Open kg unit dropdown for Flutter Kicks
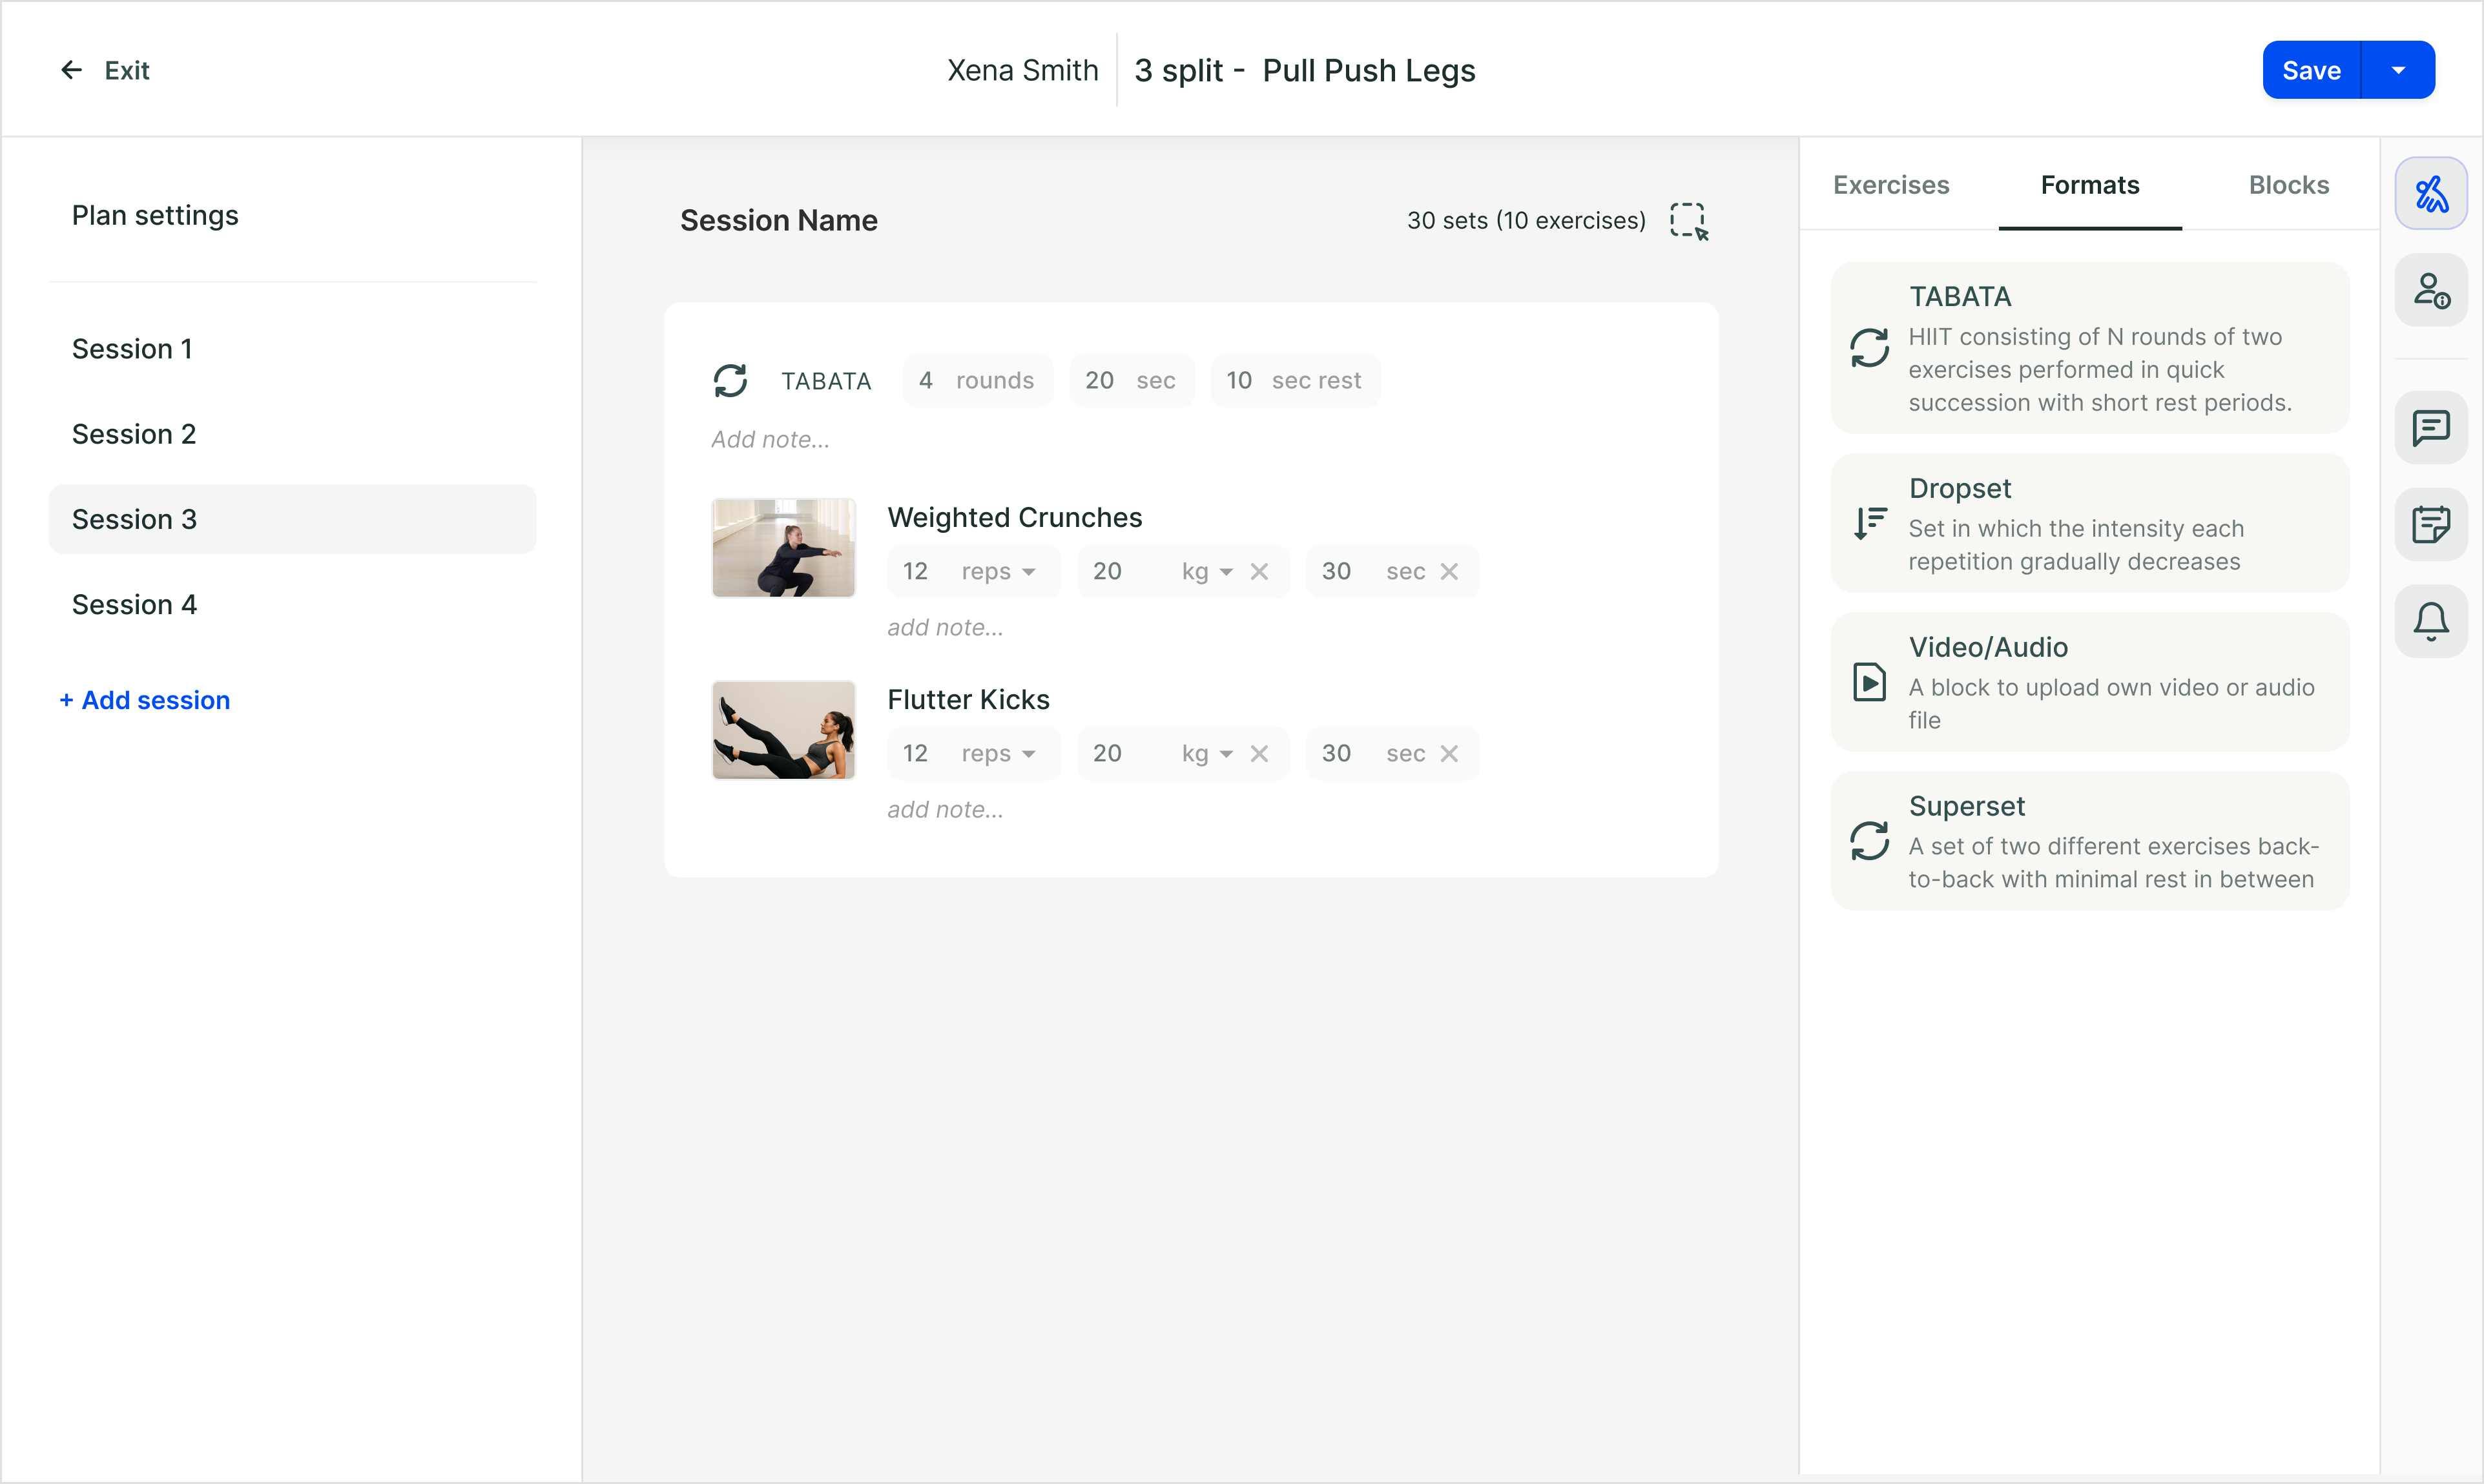The image size is (2484, 1484). point(1226,754)
